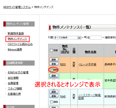
Task: Expand the 対象 すべての物件 dropdown
Action: tap(67, 38)
